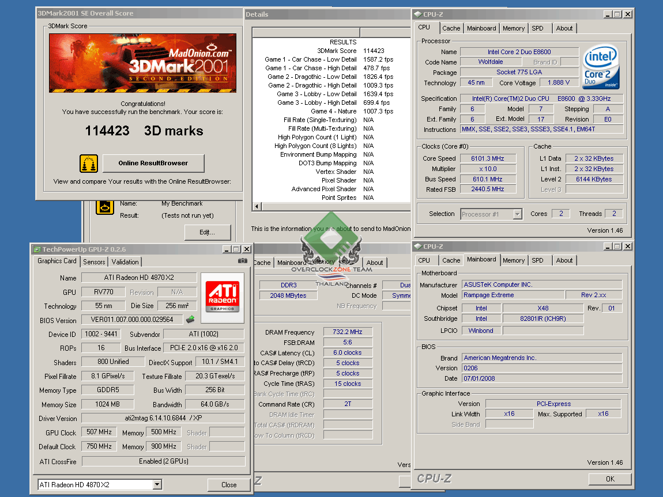Open Cache tab in top CPU-Z

coord(451,28)
